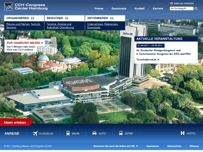
Task: Click into the Ihr Suchbegriff search field
Action: pyautogui.click(x=181, y=9)
